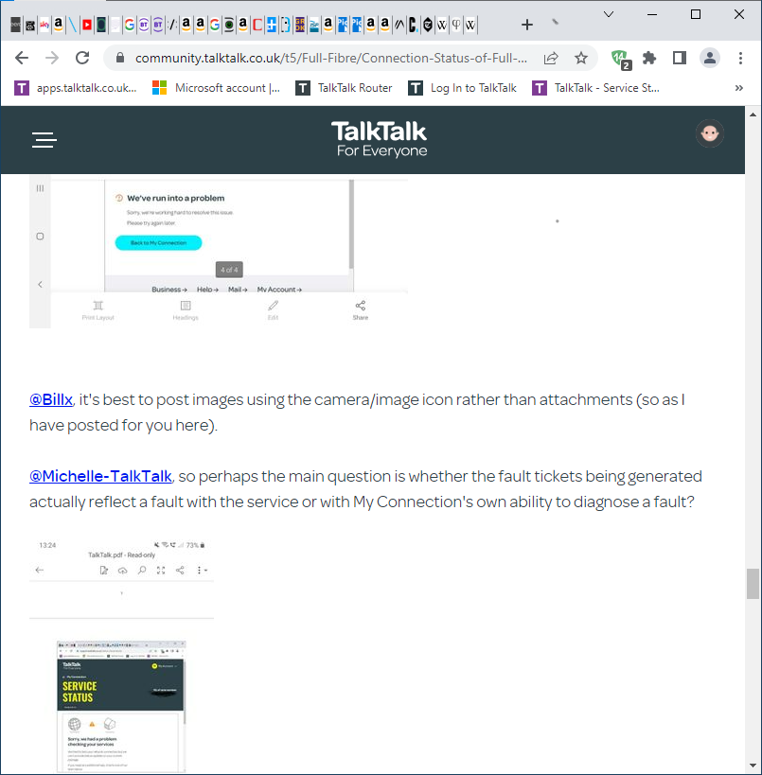762x775 pixels.
Task: Open the apps.talktalk.co.uk bookmark
Action: click(x=75, y=88)
